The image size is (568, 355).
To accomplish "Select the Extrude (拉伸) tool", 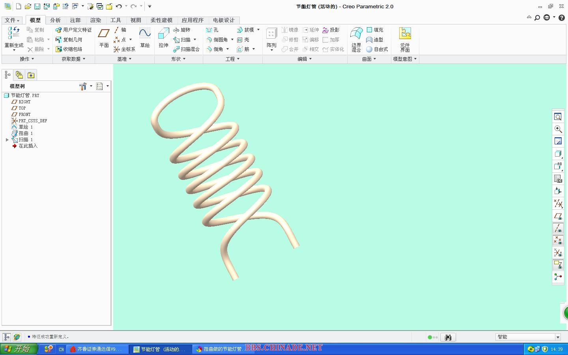I will [x=163, y=38].
